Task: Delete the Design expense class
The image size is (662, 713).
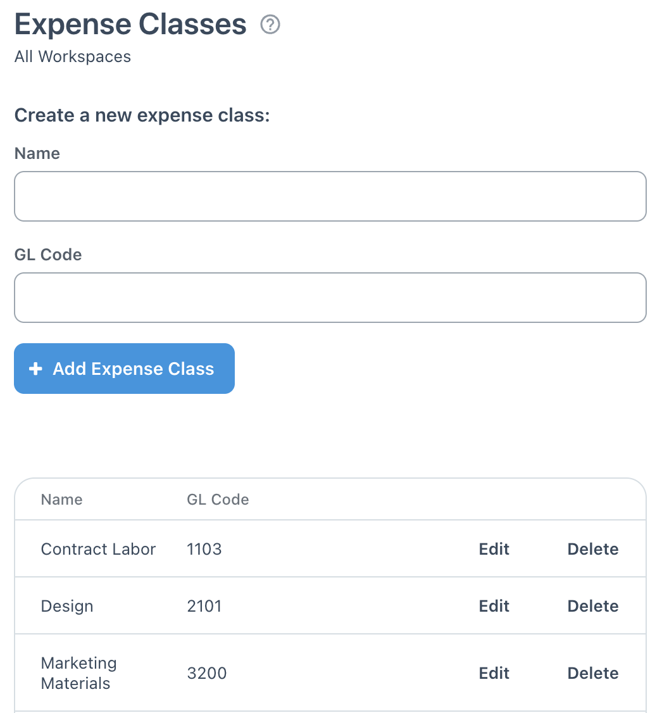Action: [593, 606]
